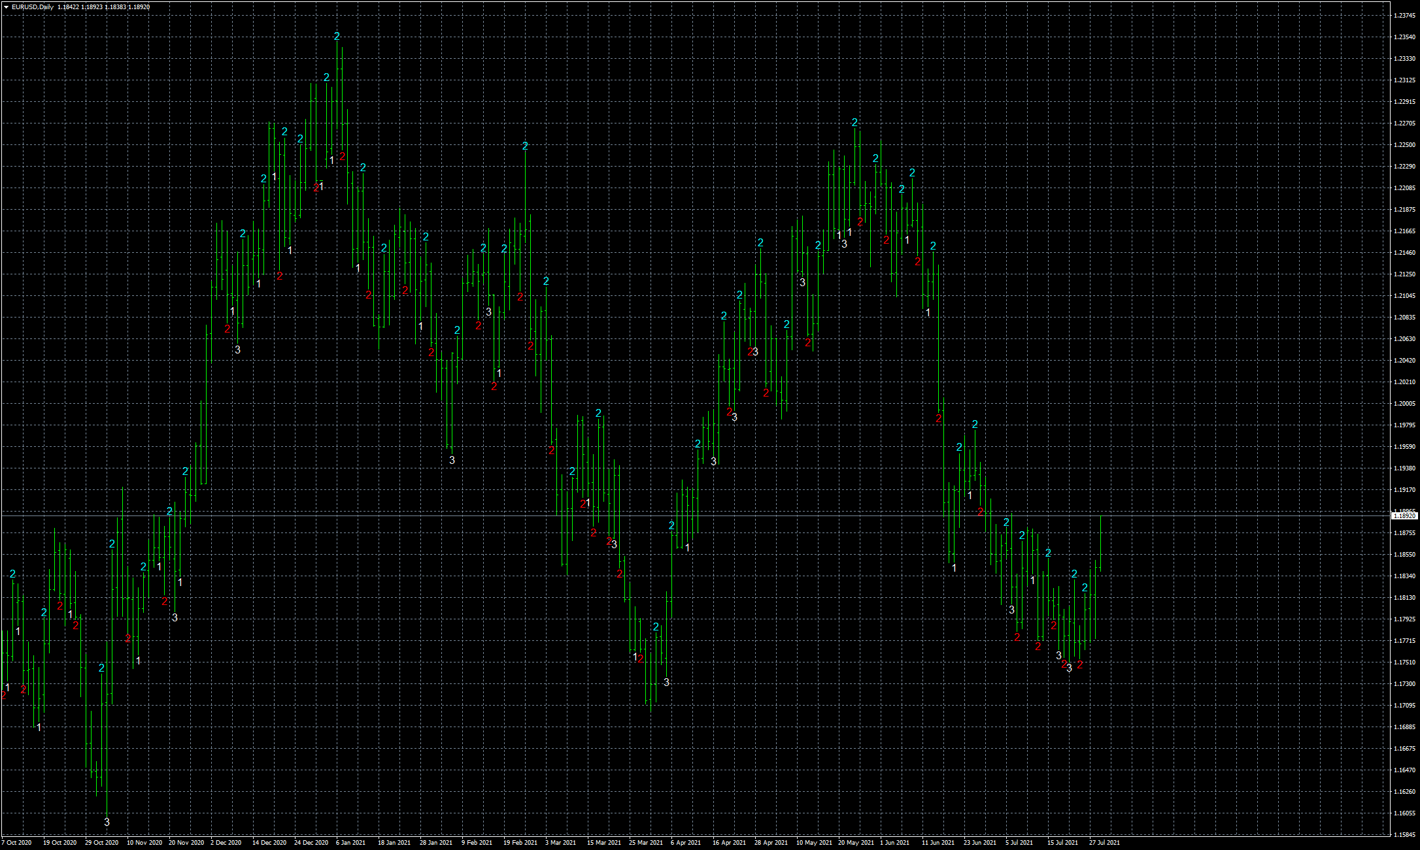Select the 1.23540 price scale label
This screenshot has height=850, width=1420.
(x=1404, y=37)
